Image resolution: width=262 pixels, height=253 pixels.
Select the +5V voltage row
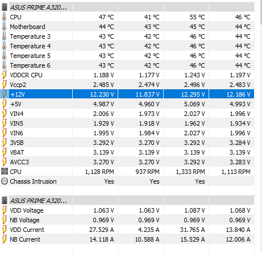point(127,104)
